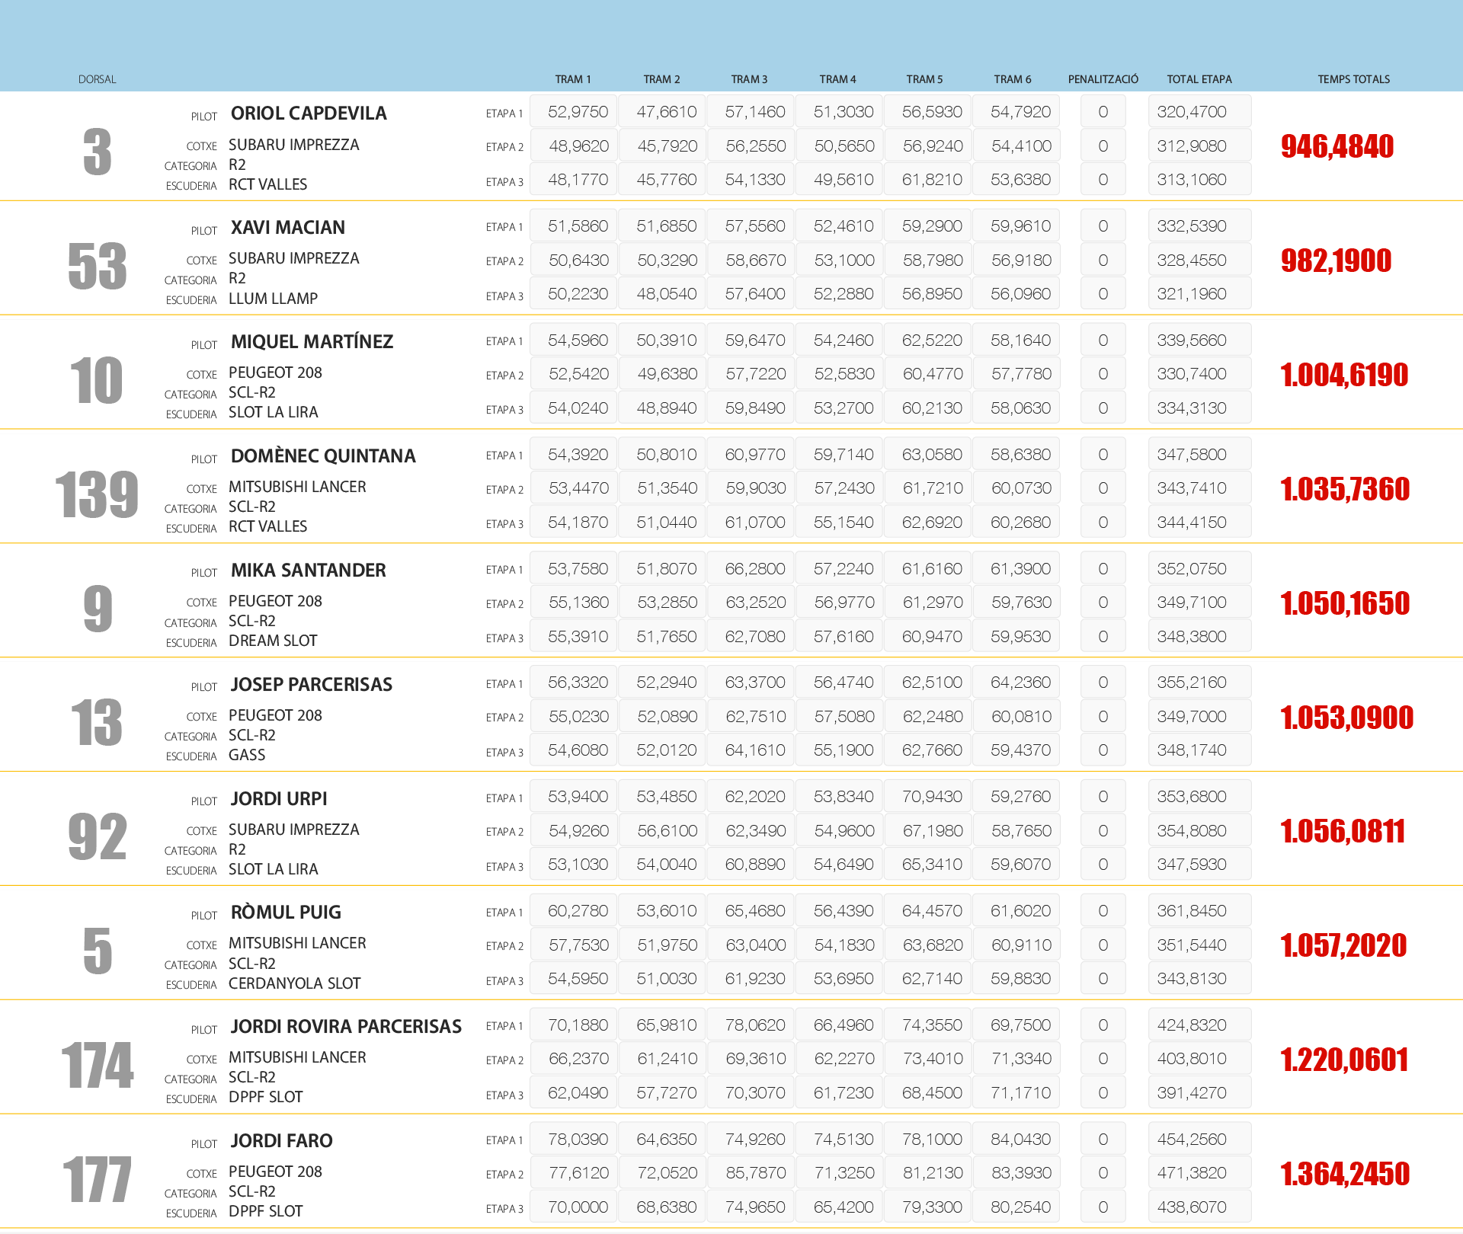Click pilot name RÒMUL PUIG
This screenshot has width=1463, height=1234.
[286, 912]
